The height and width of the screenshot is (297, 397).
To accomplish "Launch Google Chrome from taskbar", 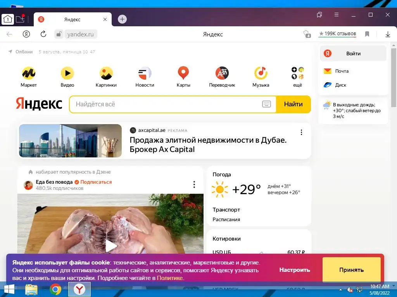I will point(55,289).
